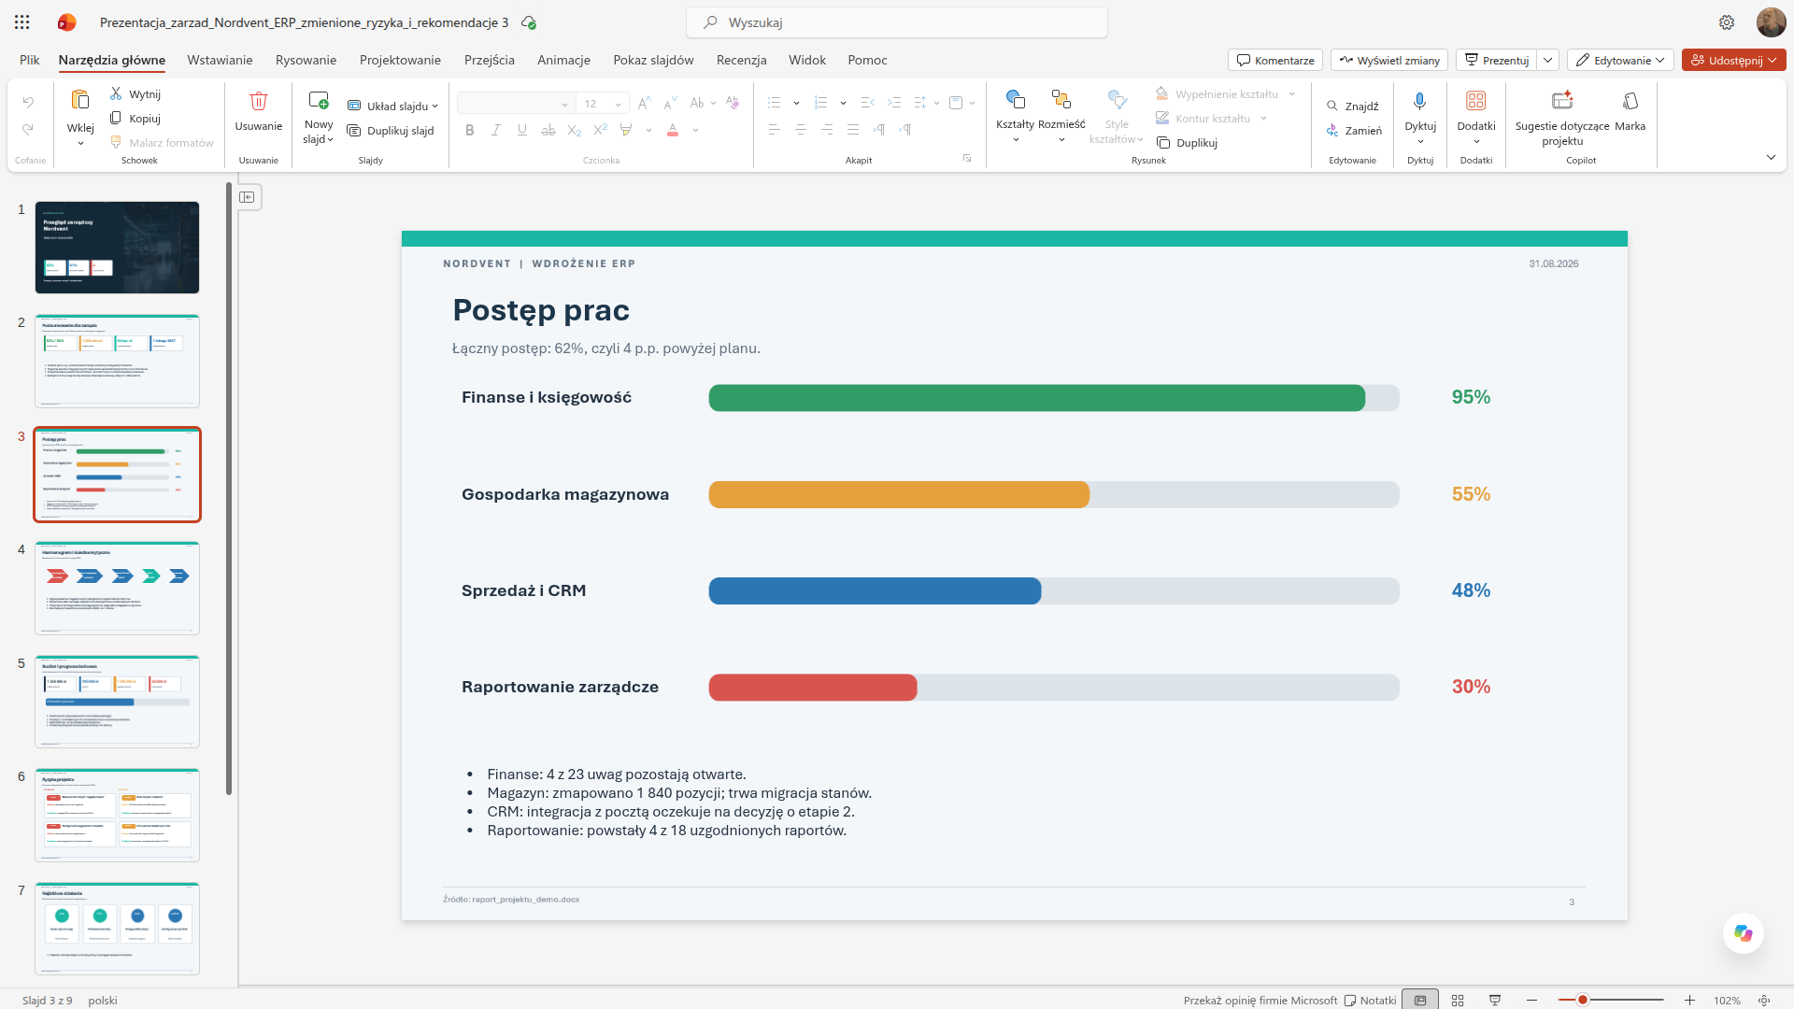Click the polski language indicator
Viewport: 1794px width, 1009px height.
coord(103,1000)
